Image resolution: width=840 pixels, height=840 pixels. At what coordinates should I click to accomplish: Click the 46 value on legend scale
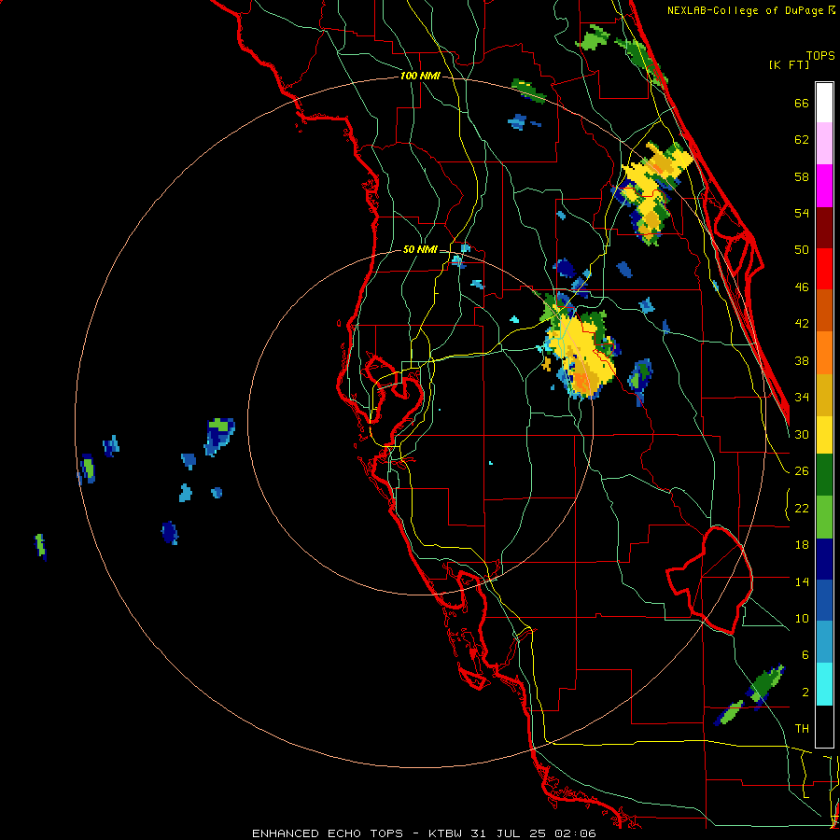tap(802, 287)
